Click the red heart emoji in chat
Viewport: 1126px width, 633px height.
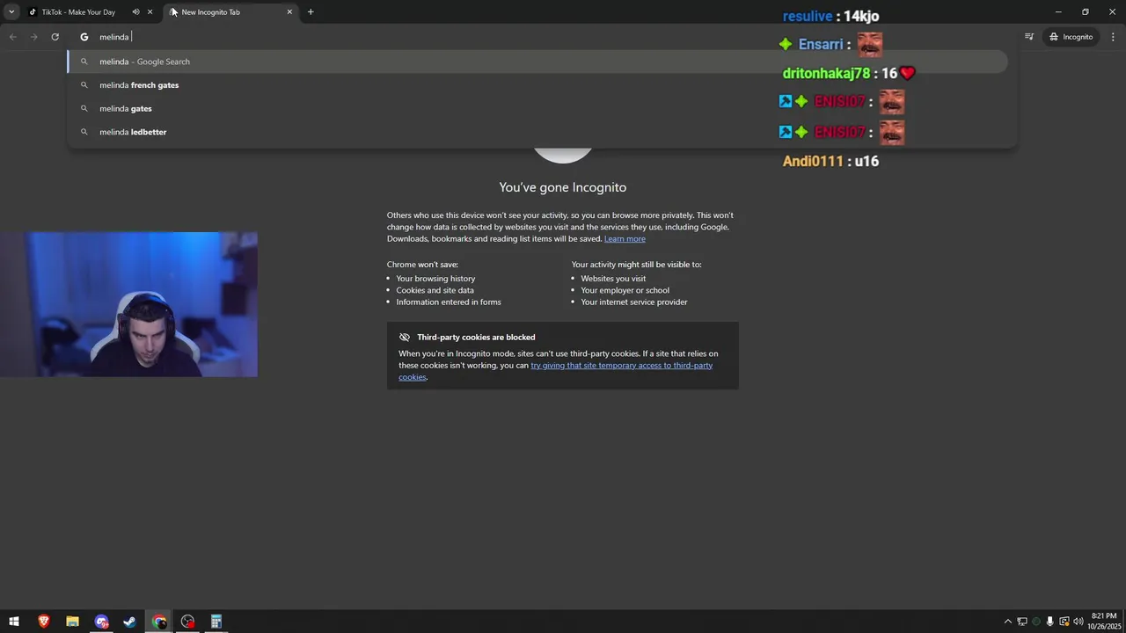(908, 73)
